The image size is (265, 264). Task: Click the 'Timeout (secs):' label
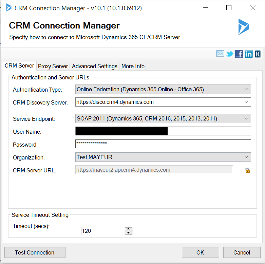[x=31, y=226]
